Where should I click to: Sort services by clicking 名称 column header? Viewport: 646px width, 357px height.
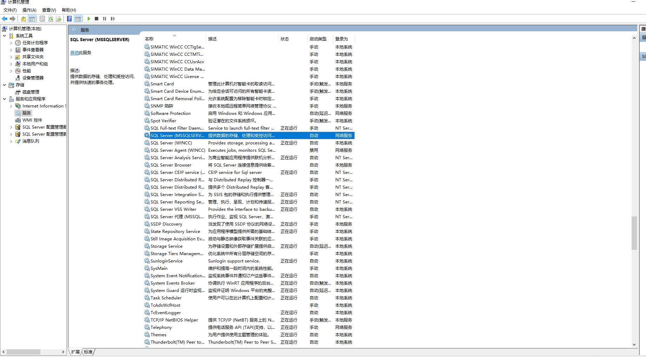coord(149,39)
